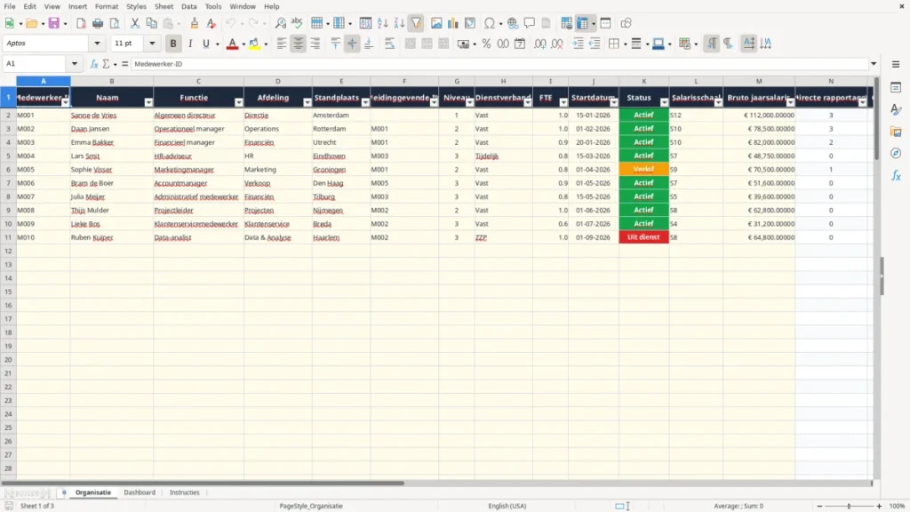
Task: Click the zoom in plus button
Action: click(x=879, y=506)
